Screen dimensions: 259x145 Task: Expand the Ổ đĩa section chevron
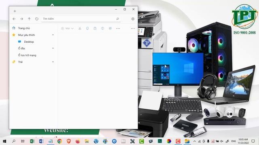[53, 48]
